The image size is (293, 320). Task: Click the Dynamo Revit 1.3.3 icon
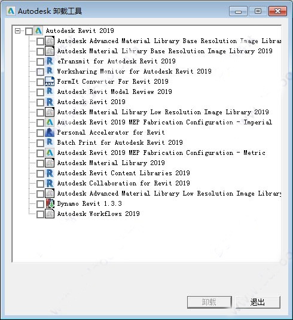click(x=50, y=204)
